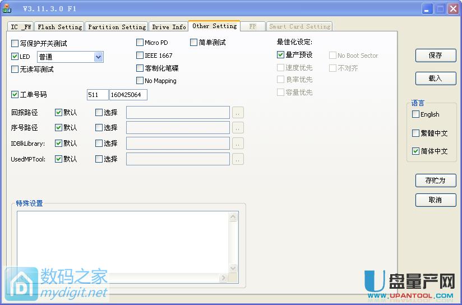Check the IEEE 1667 box
This screenshot has height=305, width=462.
[x=140, y=56]
